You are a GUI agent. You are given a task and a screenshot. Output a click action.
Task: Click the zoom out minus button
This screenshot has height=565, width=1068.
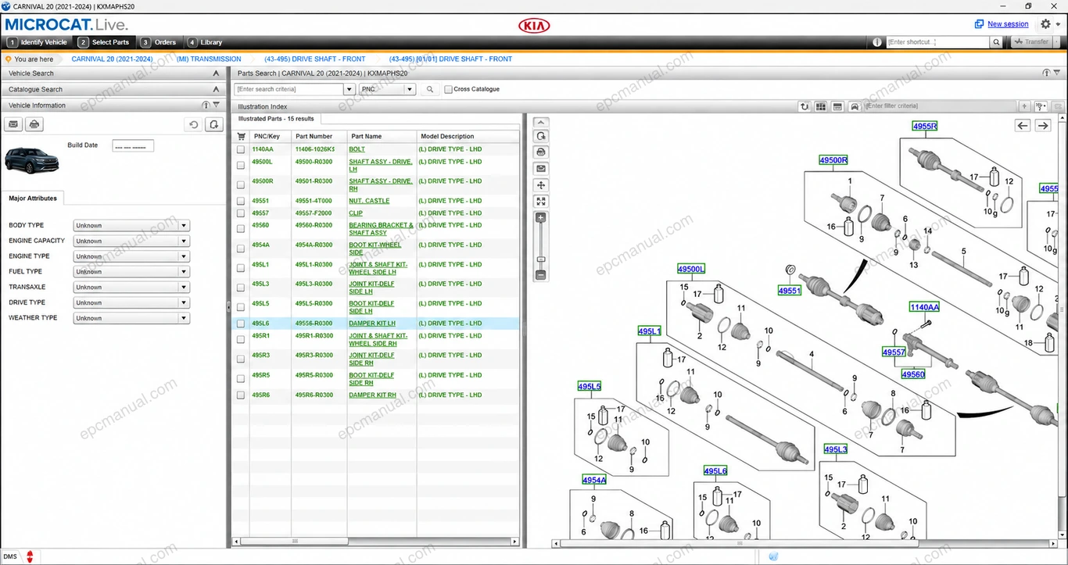540,275
